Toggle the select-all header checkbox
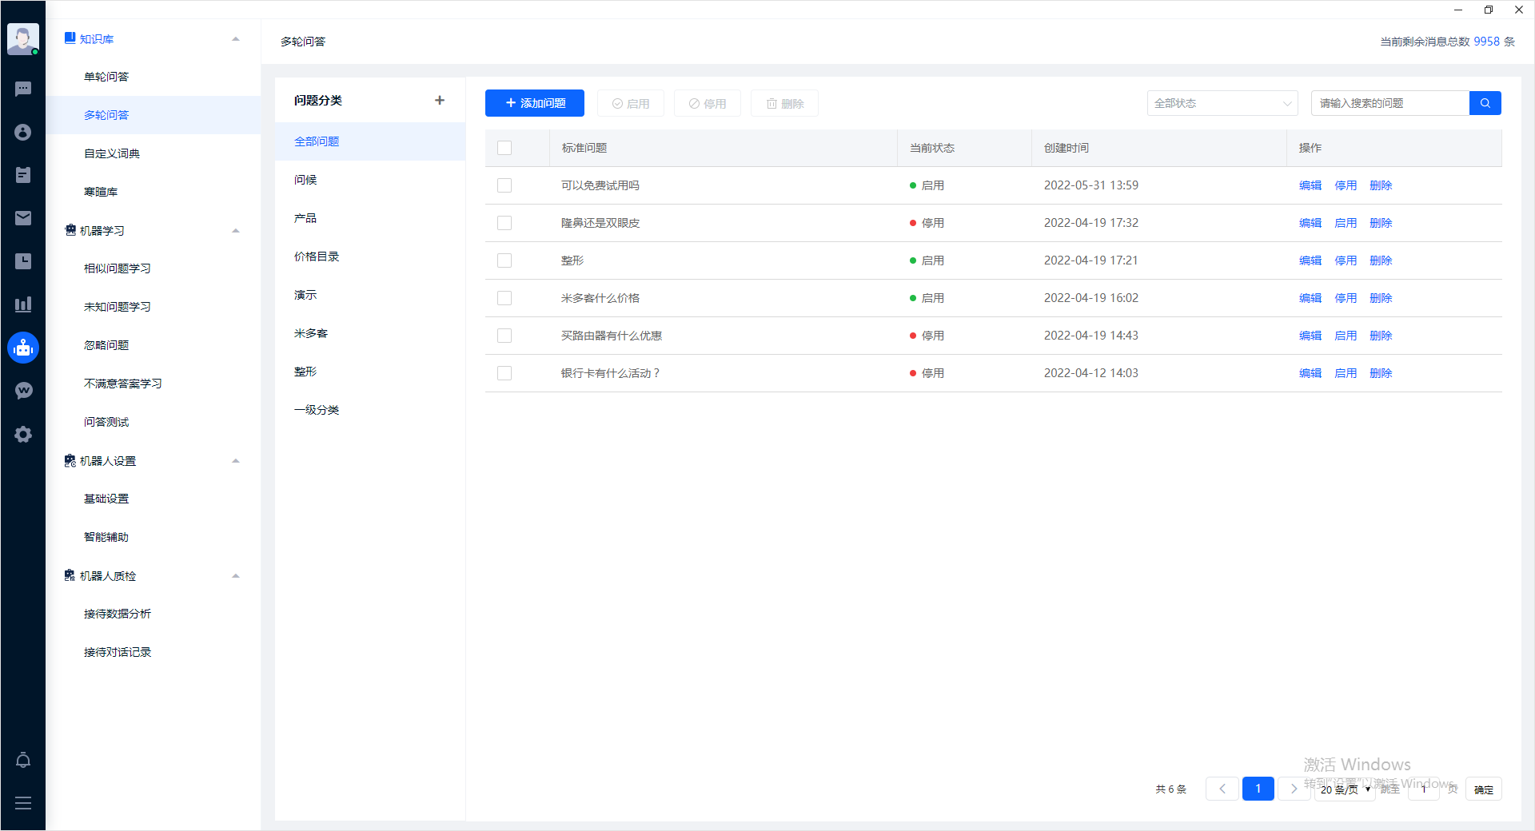Screen dimensions: 1535x831 tap(504, 148)
